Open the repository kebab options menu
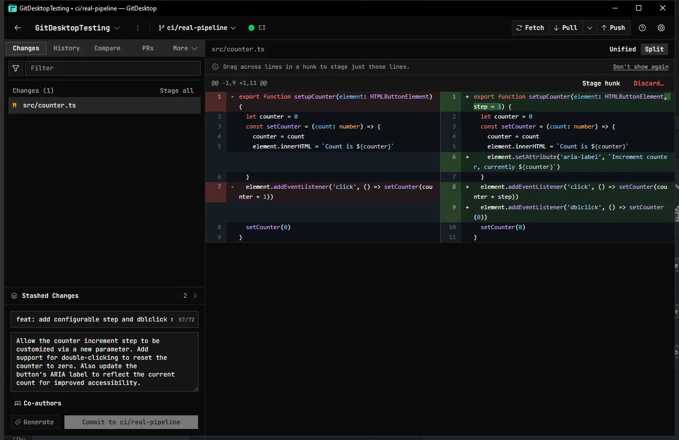This screenshot has height=440, width=679. (138, 28)
